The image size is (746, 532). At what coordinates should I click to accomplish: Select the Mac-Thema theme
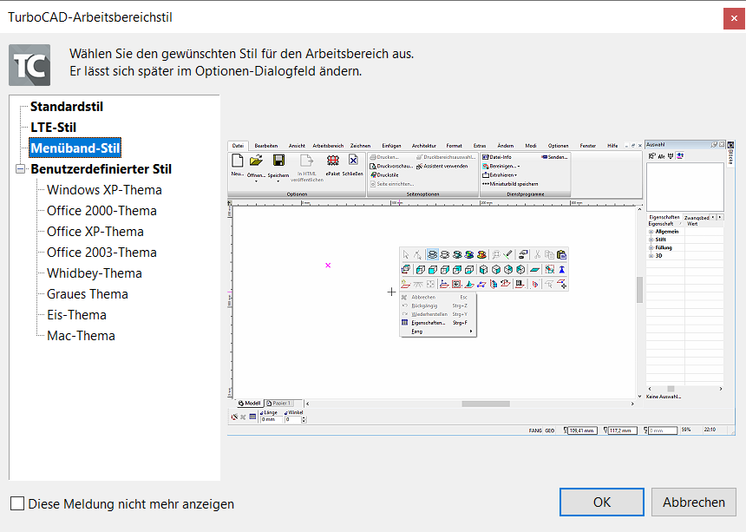click(81, 336)
